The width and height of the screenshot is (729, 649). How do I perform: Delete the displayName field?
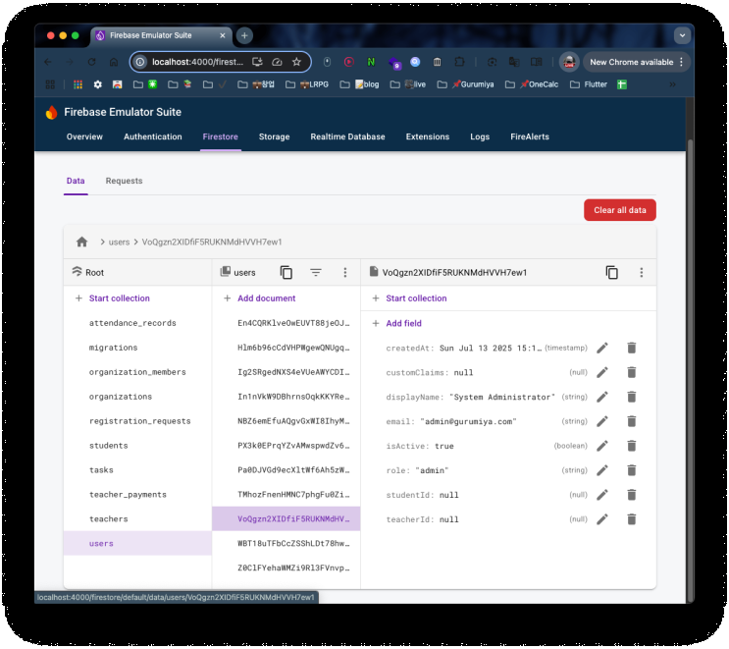pos(631,397)
